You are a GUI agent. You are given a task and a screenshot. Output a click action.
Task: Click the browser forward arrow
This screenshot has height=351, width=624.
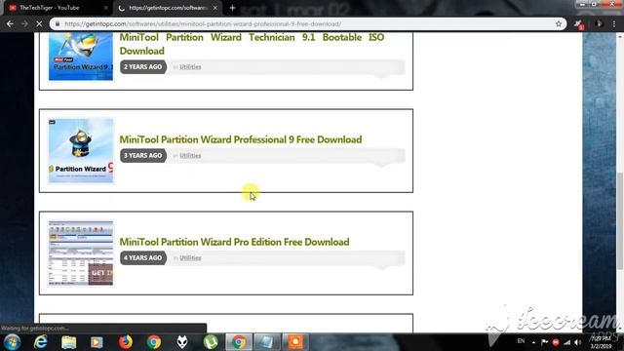[x=24, y=23]
